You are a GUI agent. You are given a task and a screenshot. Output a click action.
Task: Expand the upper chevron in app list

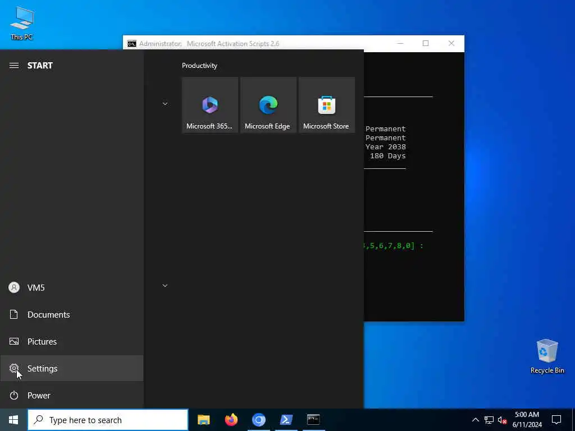pos(165,104)
